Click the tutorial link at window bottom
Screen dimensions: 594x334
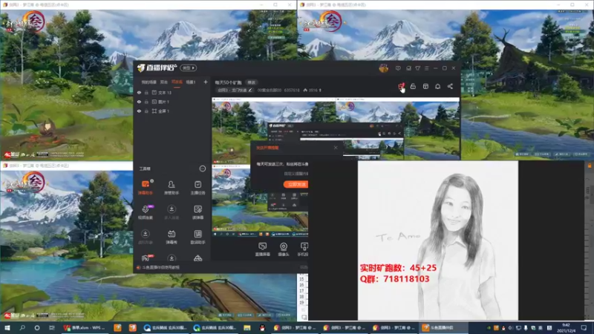tap(160, 267)
